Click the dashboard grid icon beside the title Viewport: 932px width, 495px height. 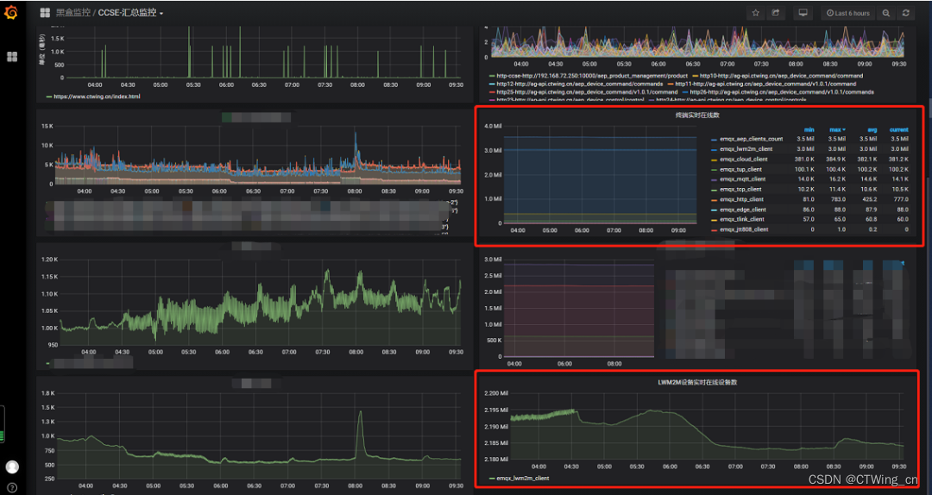(45, 12)
